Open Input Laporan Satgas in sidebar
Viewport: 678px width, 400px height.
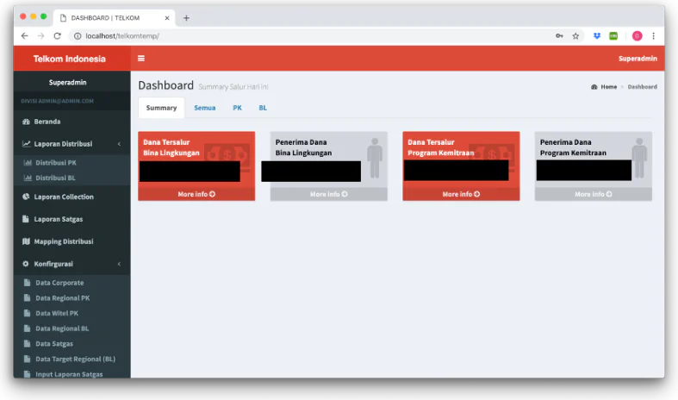[x=72, y=373]
